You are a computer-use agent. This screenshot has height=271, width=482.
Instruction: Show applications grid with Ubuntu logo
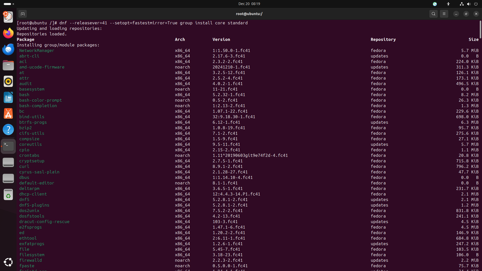click(8, 262)
